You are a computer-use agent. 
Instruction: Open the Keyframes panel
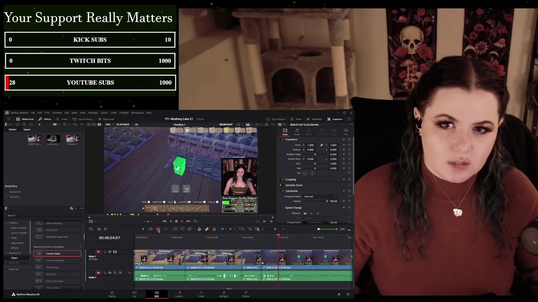pyautogui.click(x=106, y=119)
